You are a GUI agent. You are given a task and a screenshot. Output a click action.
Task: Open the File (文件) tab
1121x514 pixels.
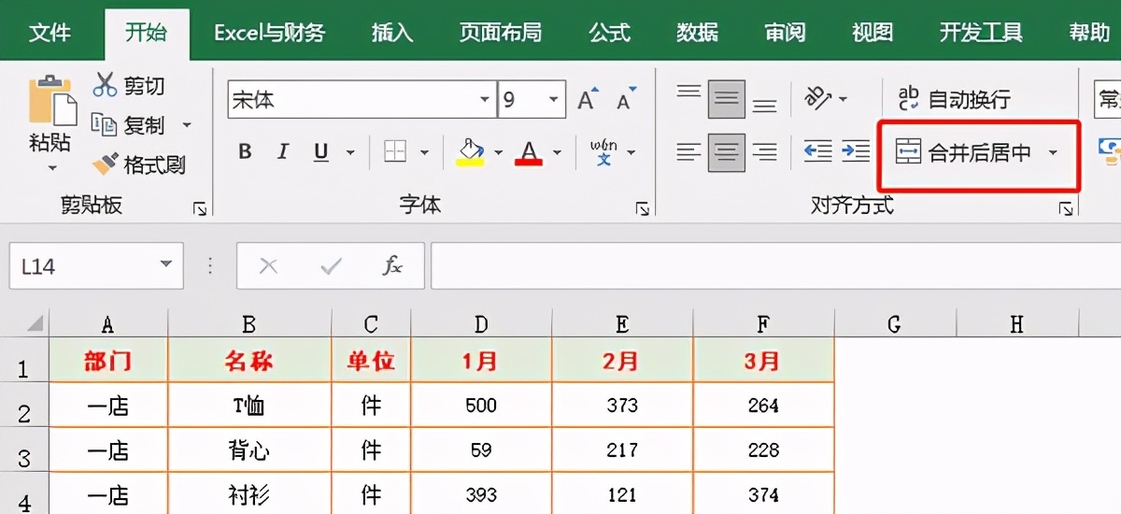point(50,33)
